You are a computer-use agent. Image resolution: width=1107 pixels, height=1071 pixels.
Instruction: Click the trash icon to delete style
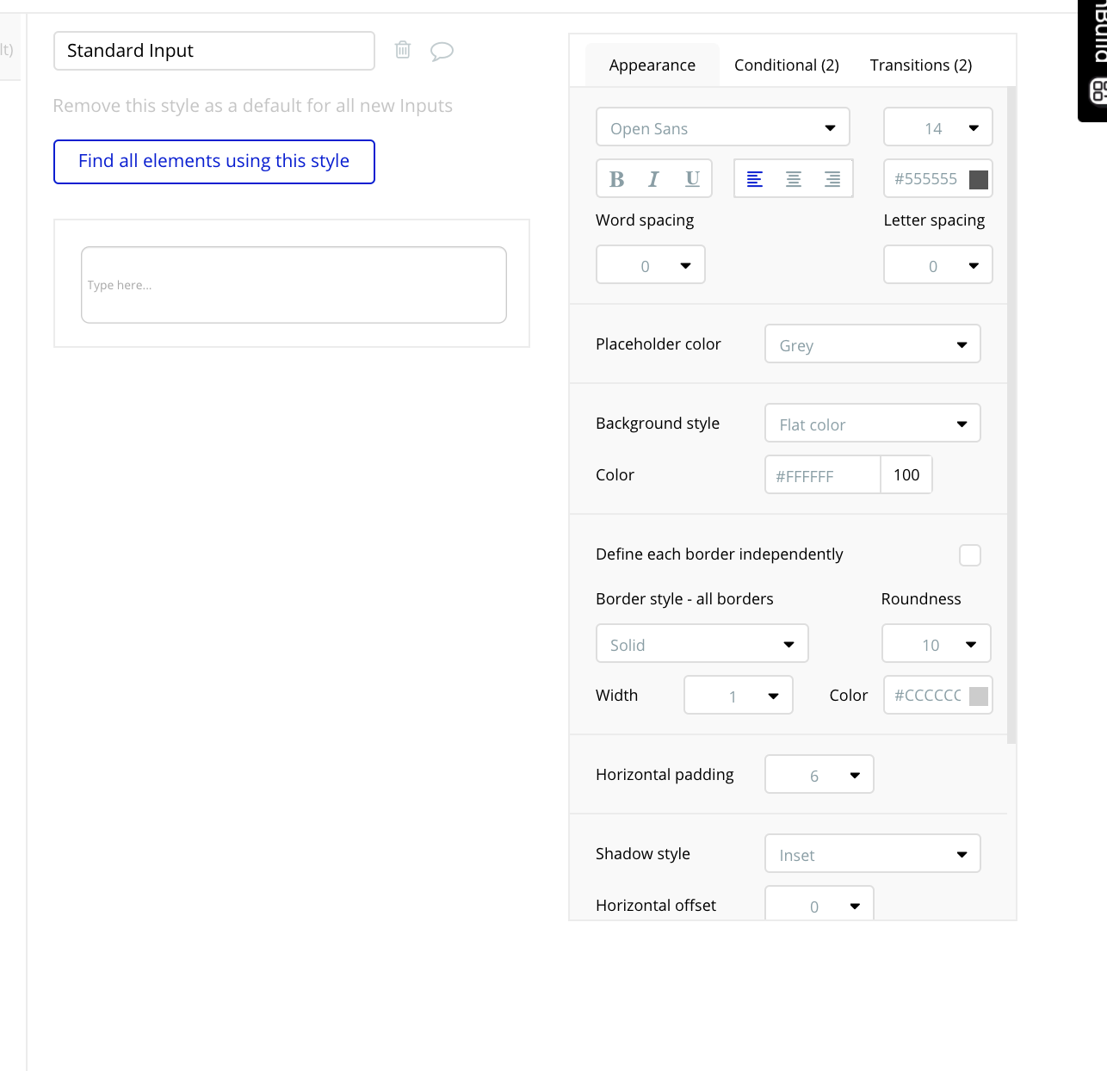(403, 50)
